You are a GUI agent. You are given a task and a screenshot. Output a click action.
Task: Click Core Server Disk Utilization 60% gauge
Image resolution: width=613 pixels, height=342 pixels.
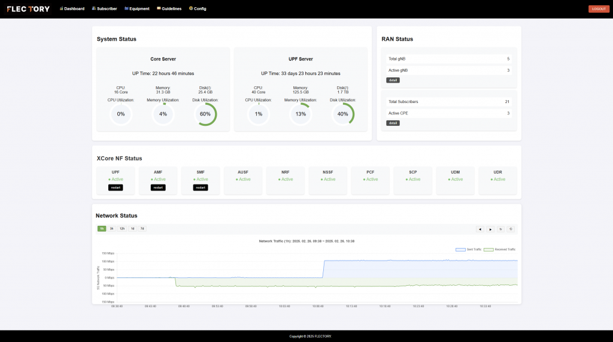(205, 114)
